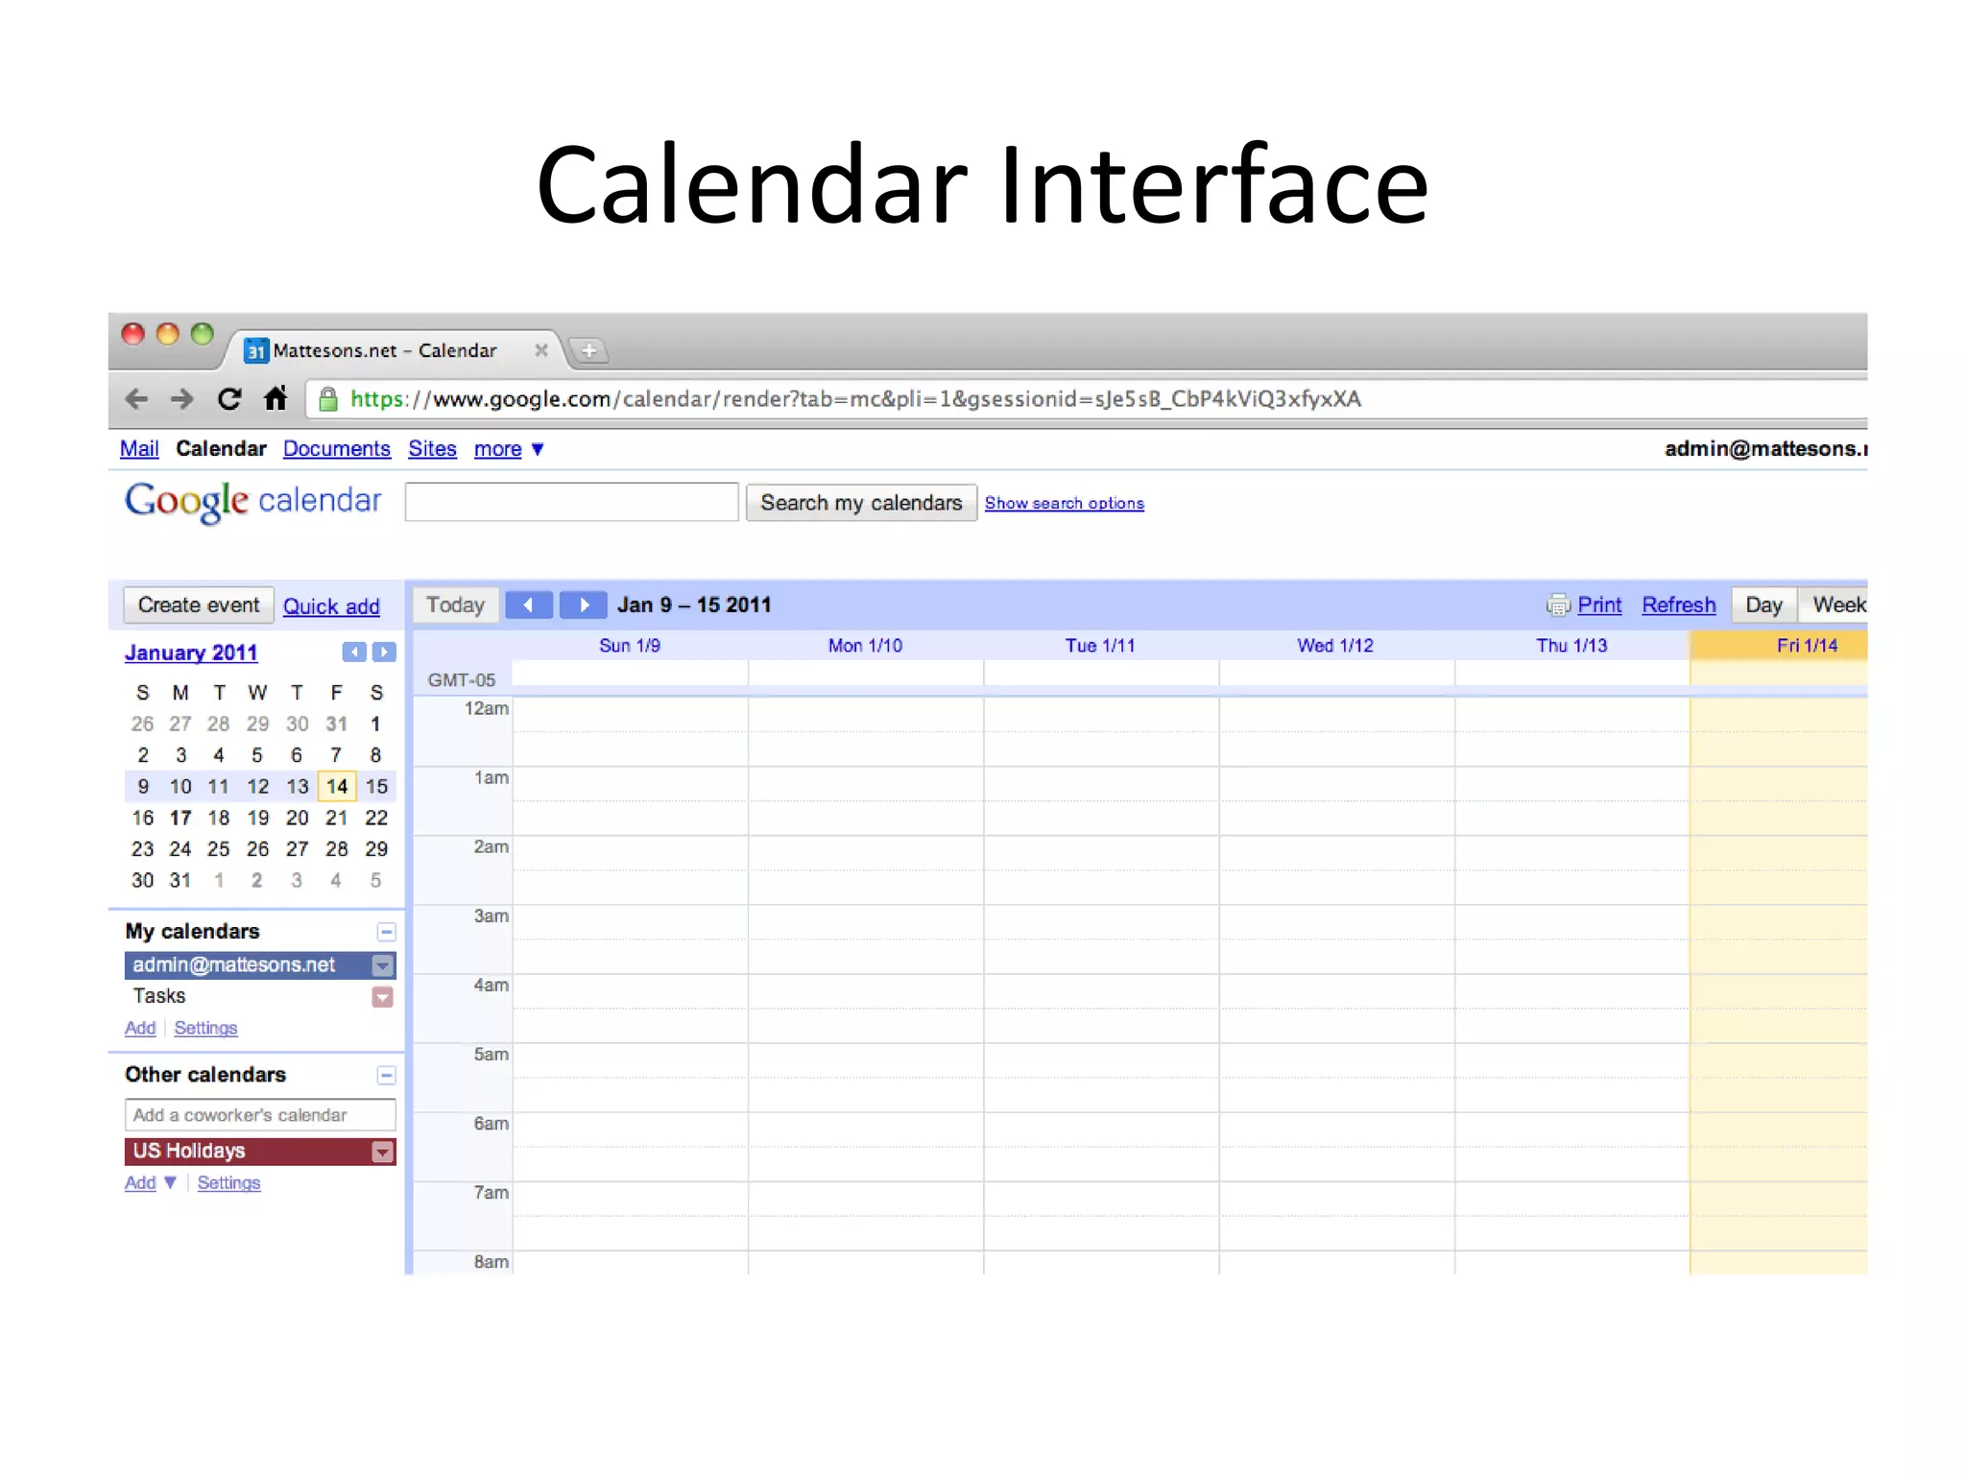Toggle admin@mattesons.net calendar visibility
The width and height of the screenshot is (1966, 1474).
click(x=234, y=964)
